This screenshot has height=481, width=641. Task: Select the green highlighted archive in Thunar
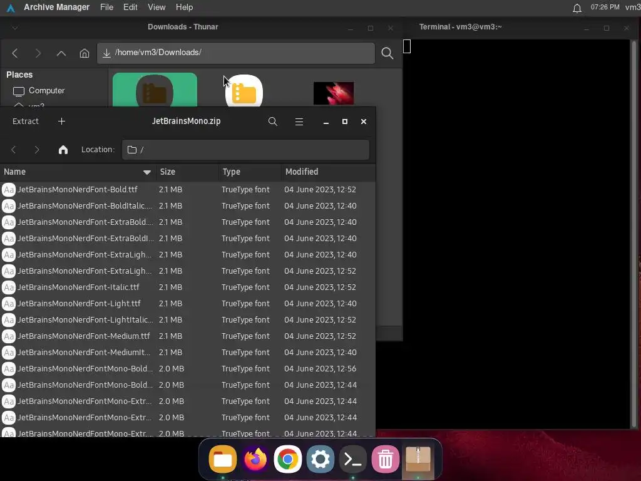pos(155,90)
